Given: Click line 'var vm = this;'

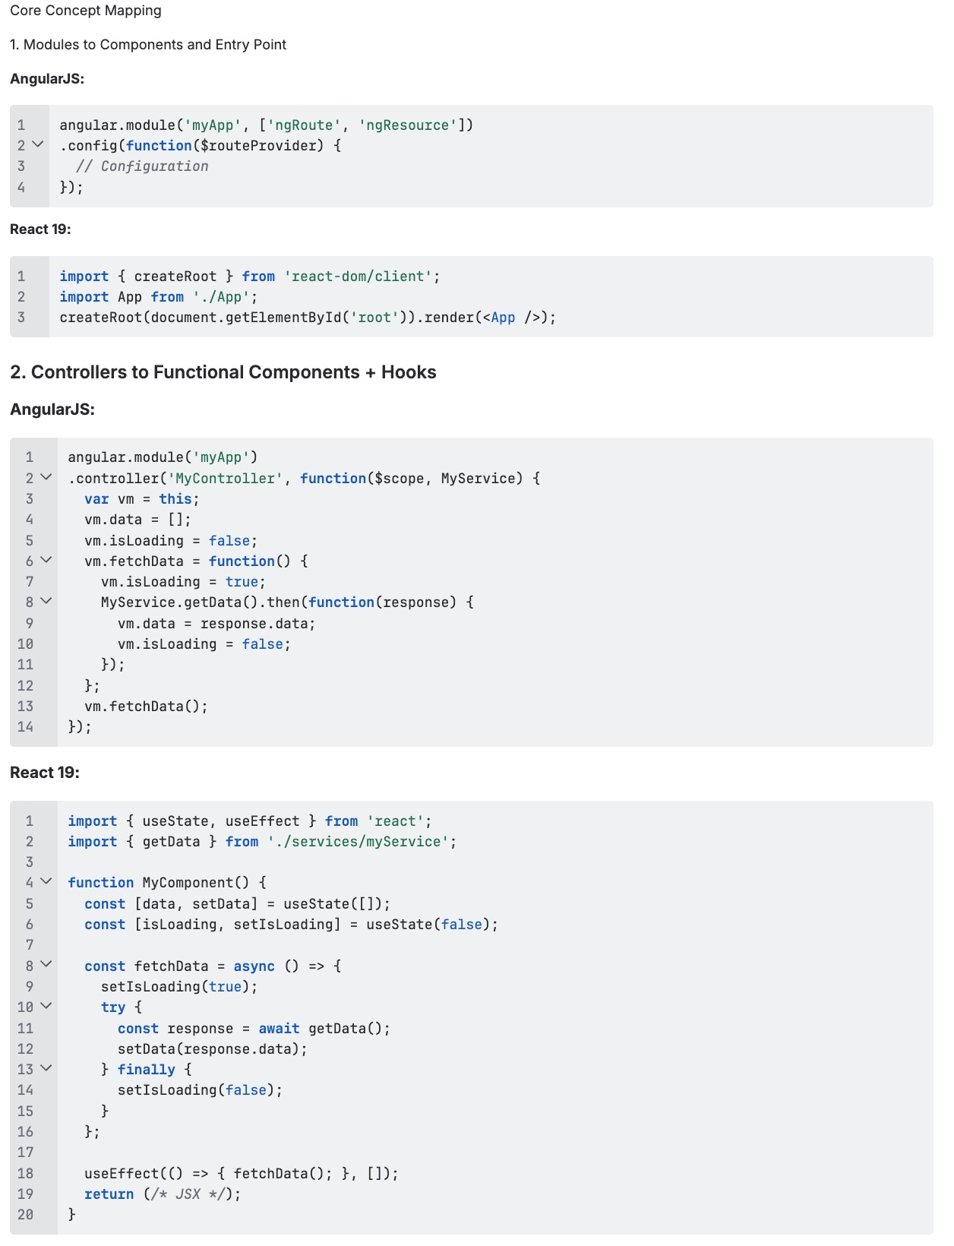Looking at the screenshot, I should pos(142,499).
